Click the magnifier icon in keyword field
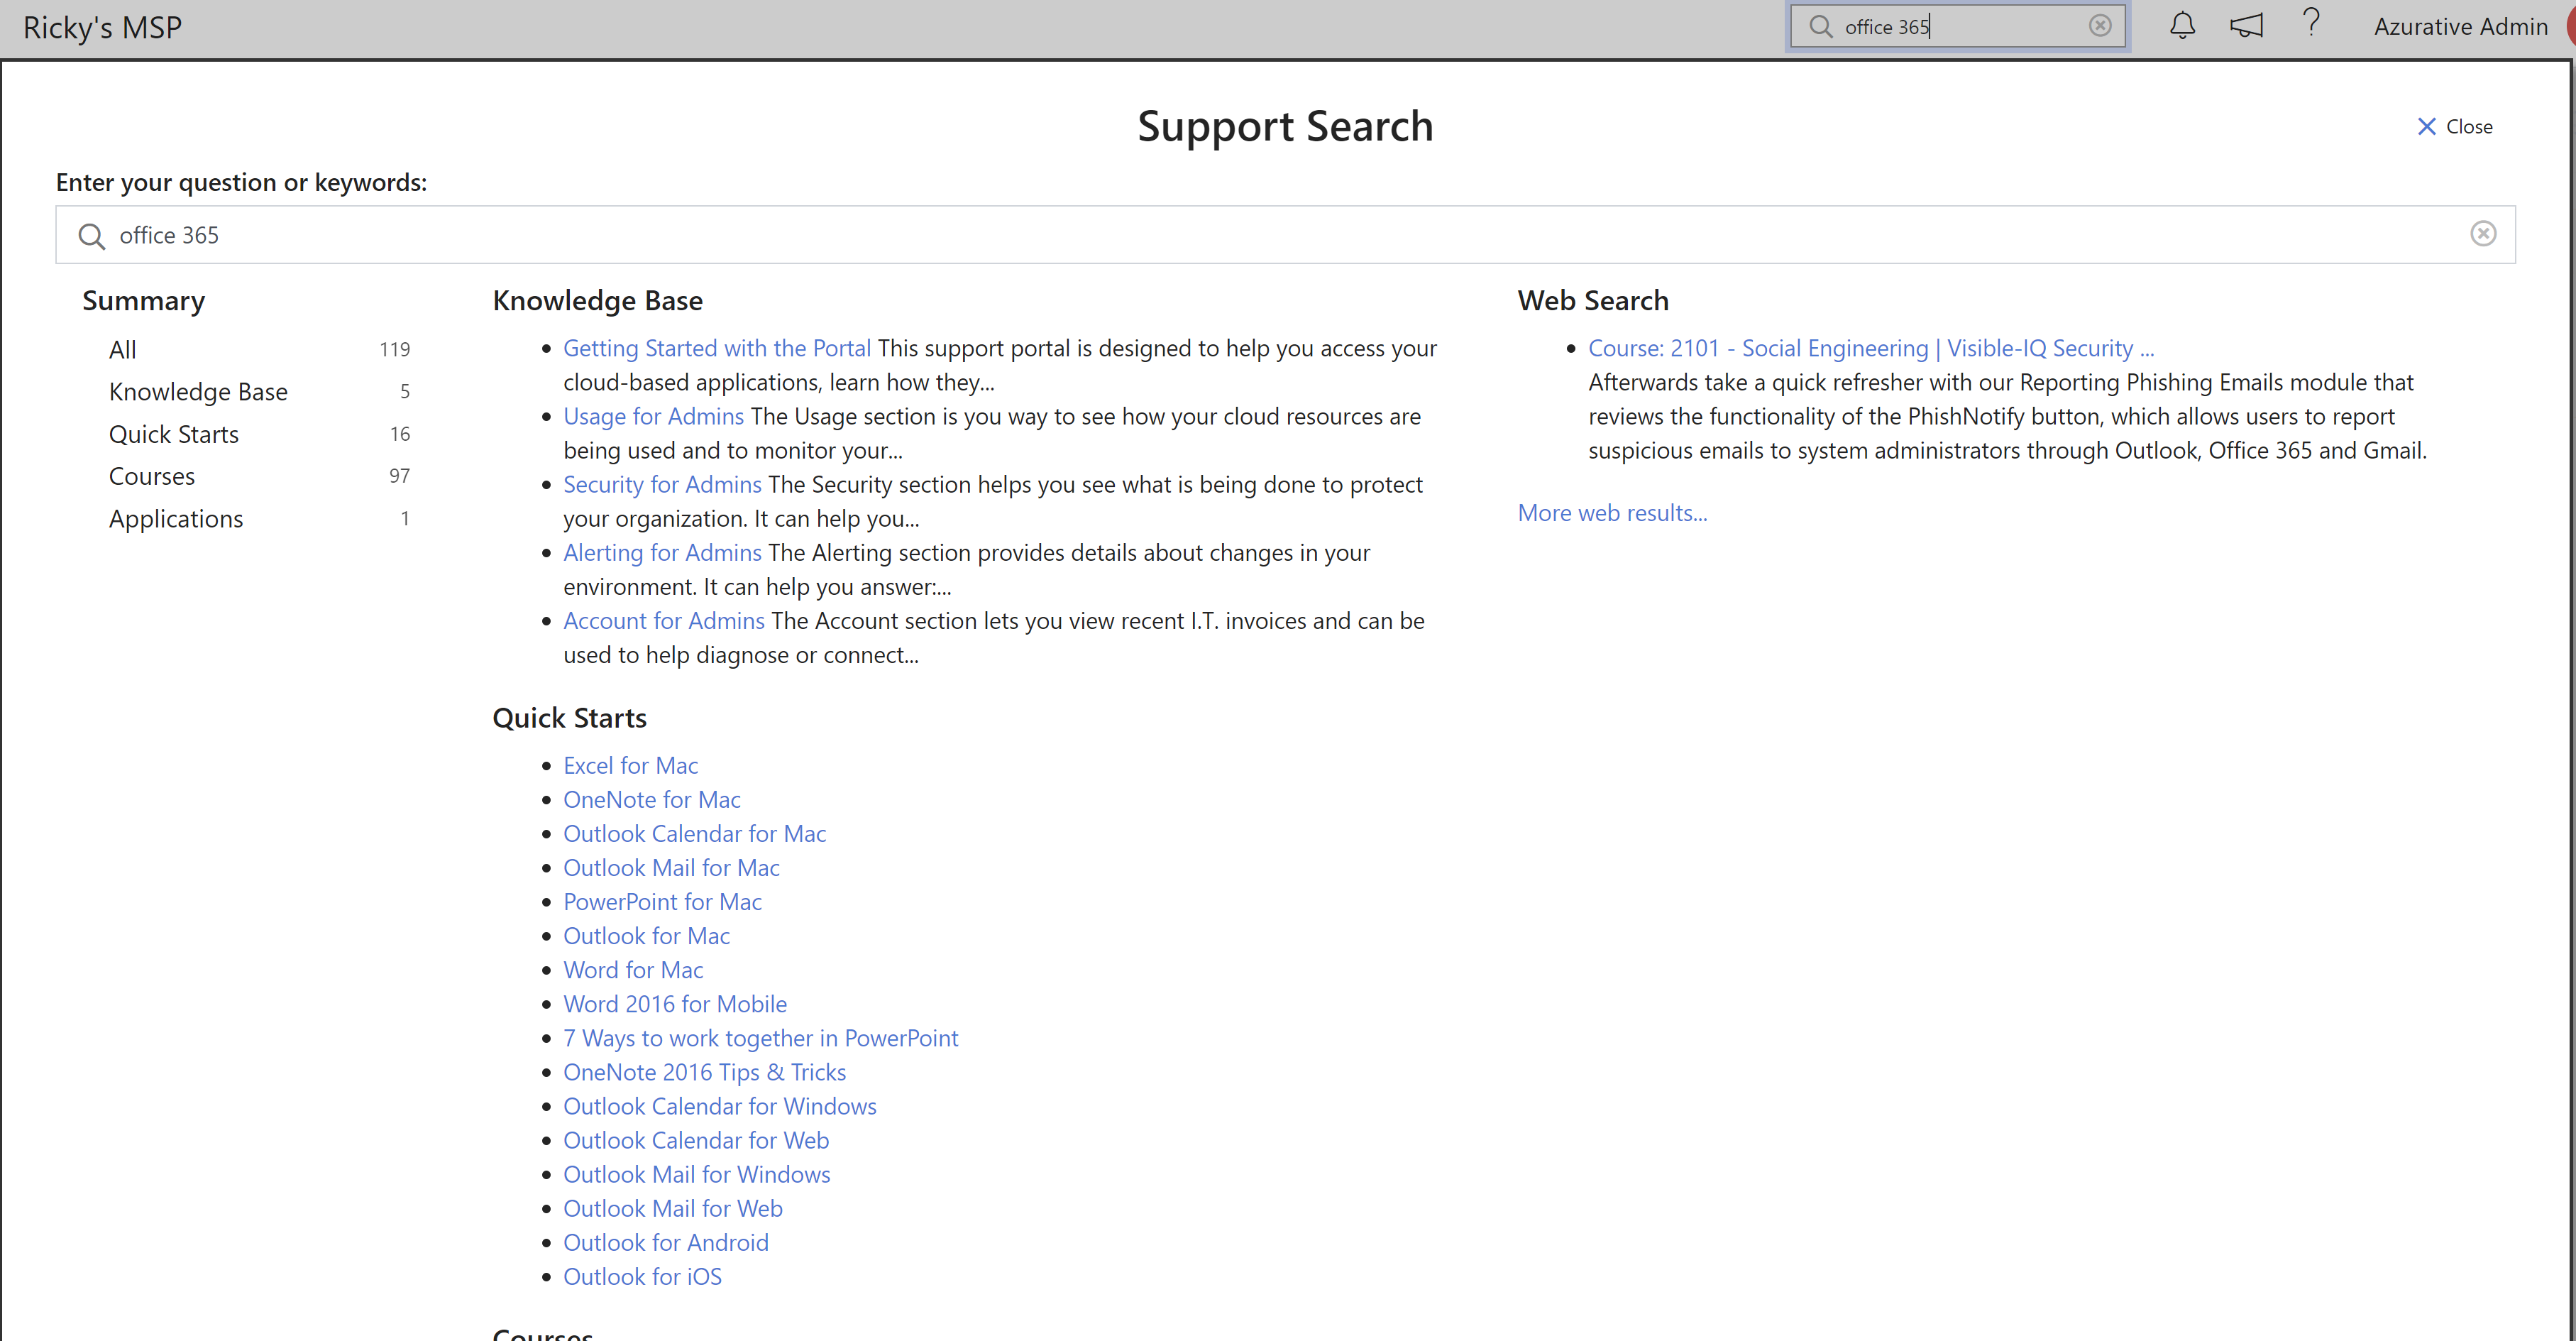This screenshot has width=2576, height=1341. tap(91, 236)
